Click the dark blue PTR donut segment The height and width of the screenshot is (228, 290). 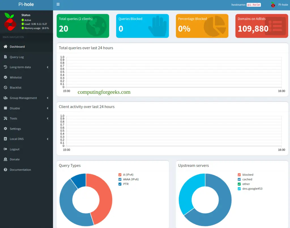pos(80,181)
